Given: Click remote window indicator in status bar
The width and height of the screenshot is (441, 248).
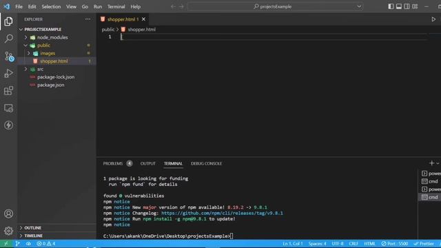Looking at the screenshot, I should 6,243.
